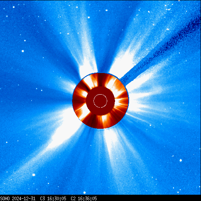Image resolution: width=201 pixels, height=201 pixels.
Task: Click the dark red occulter disk
Action: 100,101
